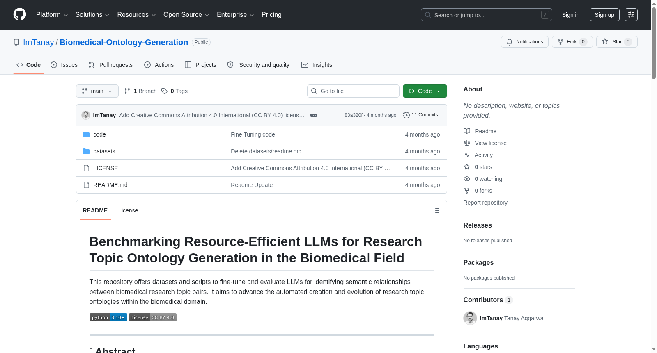
Task: Expand the Enterprise menu
Action: click(235, 15)
